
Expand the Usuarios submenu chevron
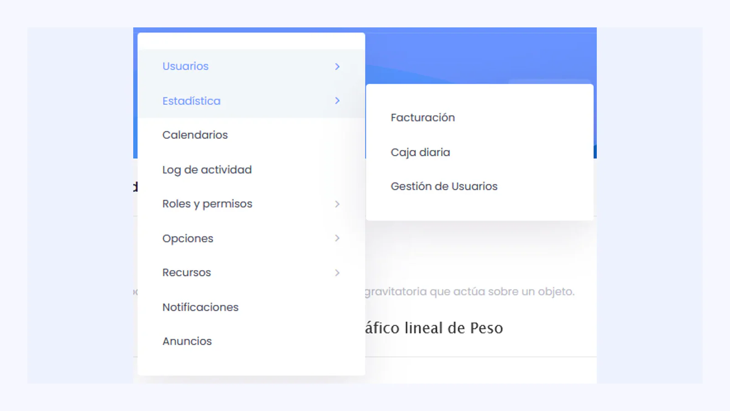(337, 67)
